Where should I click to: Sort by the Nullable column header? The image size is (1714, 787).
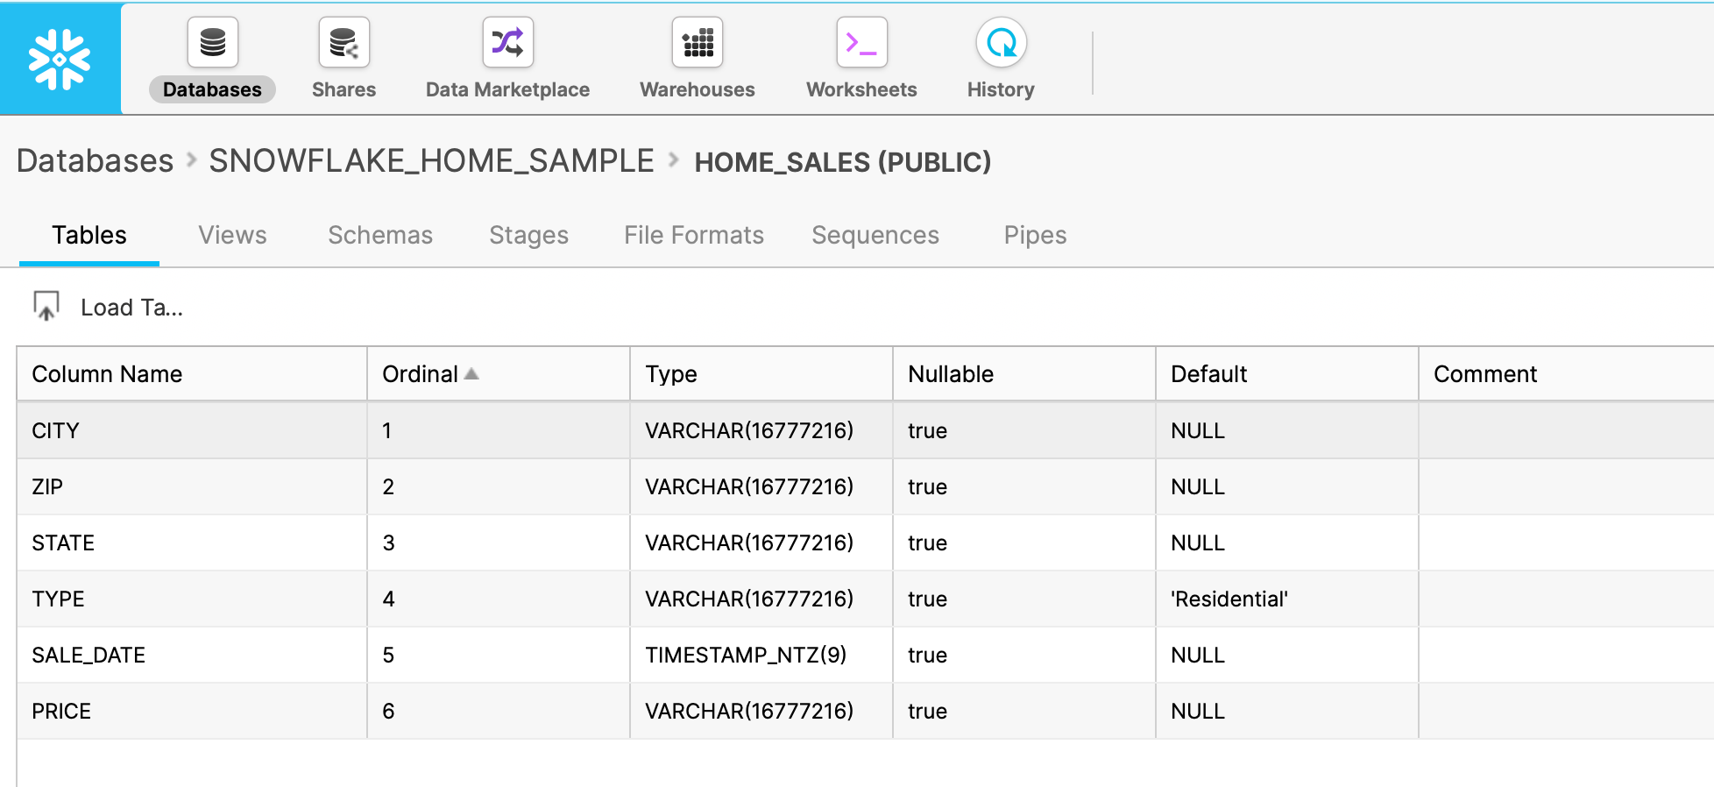[1024, 374]
